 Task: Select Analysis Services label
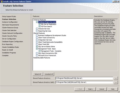point(44,29)
